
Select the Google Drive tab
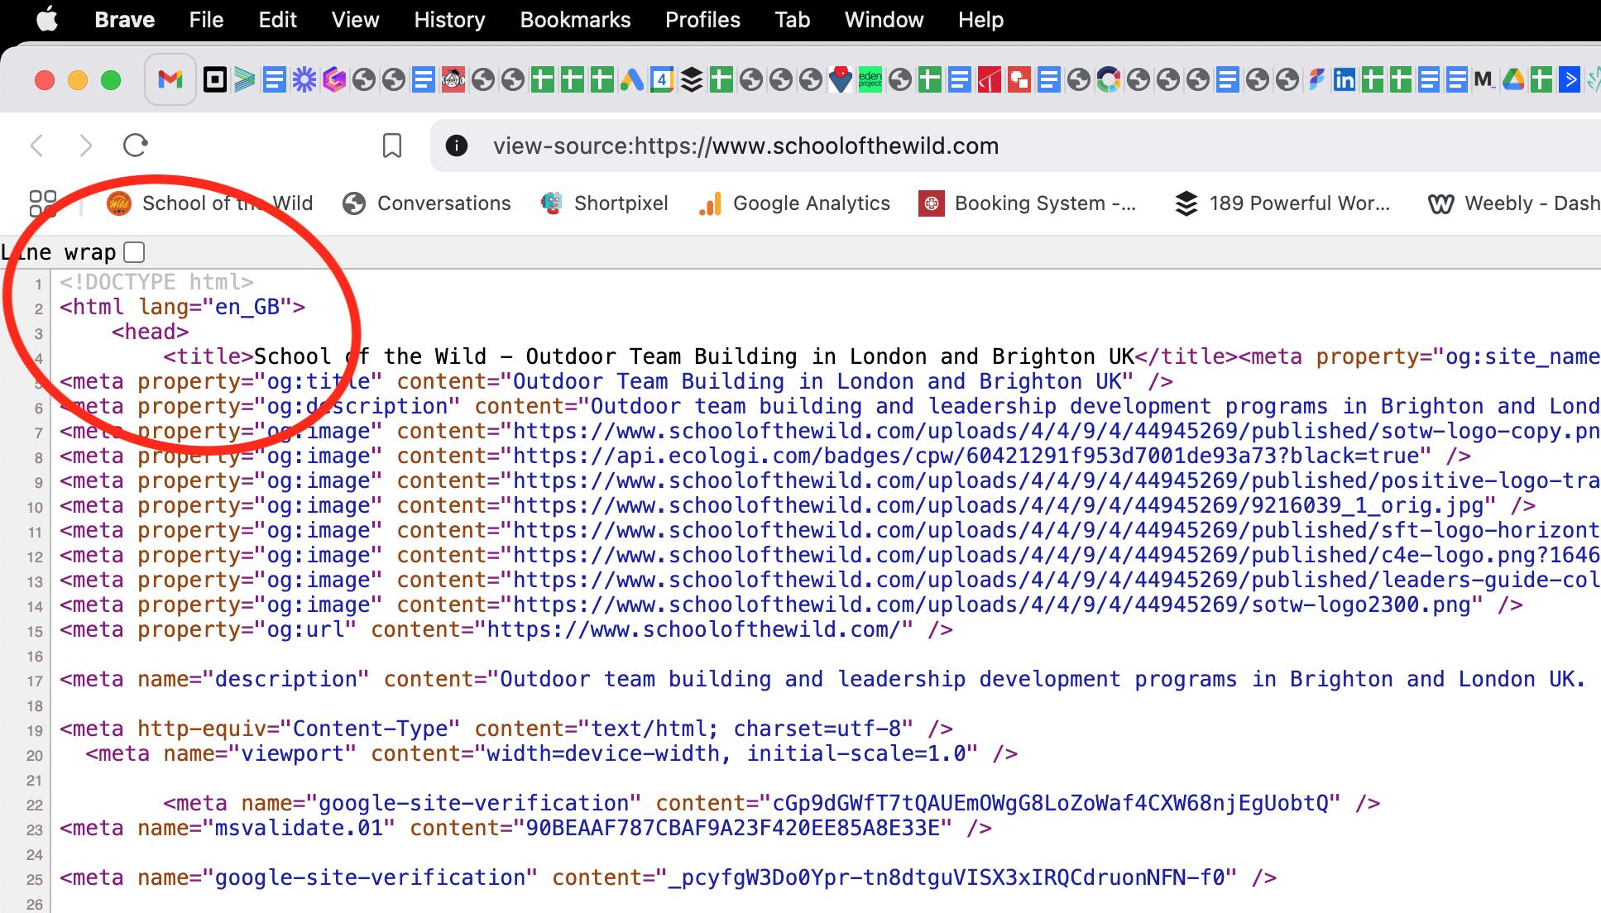pyautogui.click(x=1513, y=79)
